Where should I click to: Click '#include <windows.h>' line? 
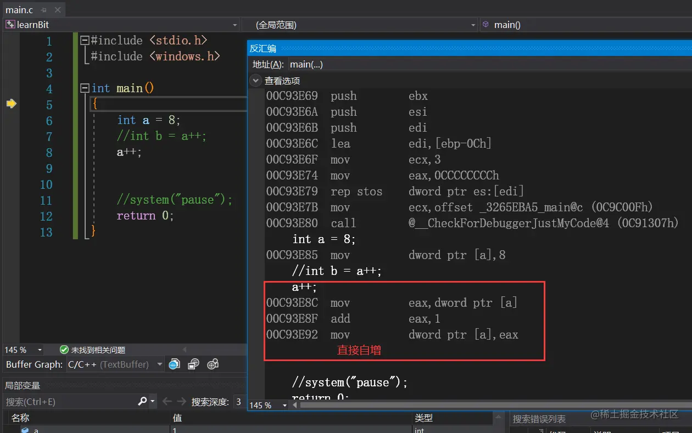pyautogui.click(x=155, y=56)
